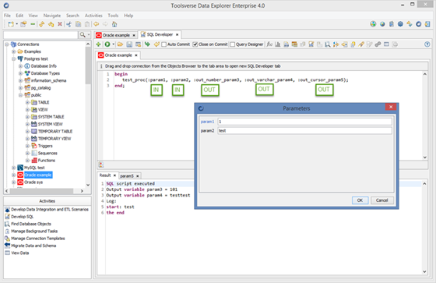Viewport: 436px width, 283px height.
Task: Click the fx function icon in SQL toolbar
Action: click(269, 44)
